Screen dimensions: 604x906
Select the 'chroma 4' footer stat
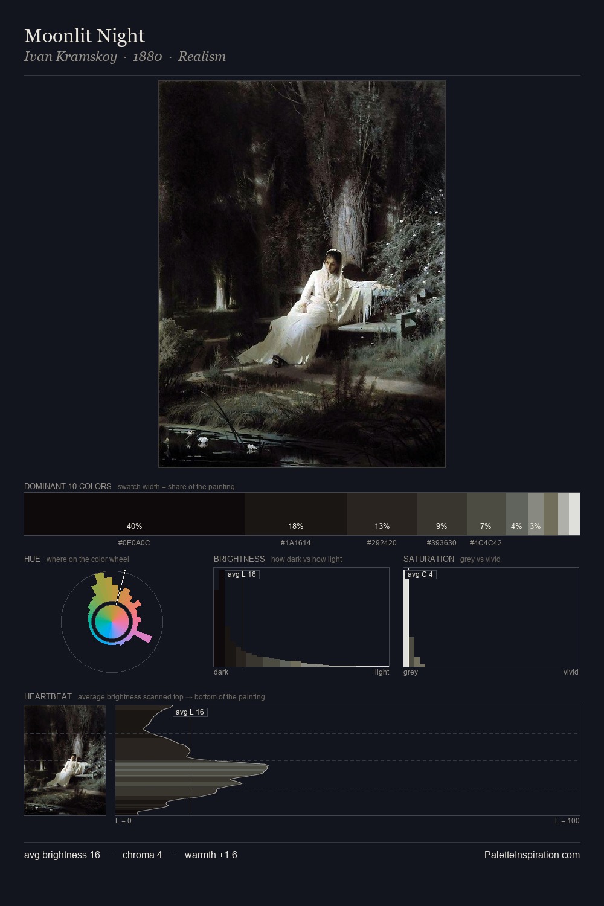click(x=142, y=855)
